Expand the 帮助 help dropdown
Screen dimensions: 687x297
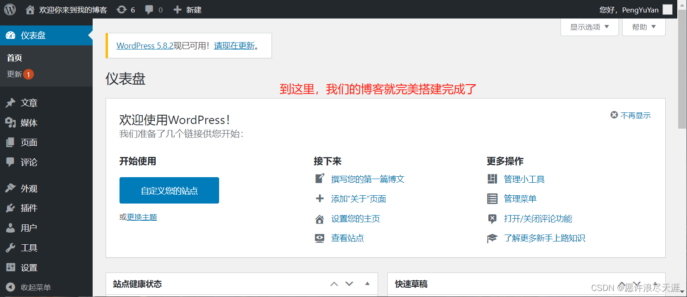click(x=644, y=27)
